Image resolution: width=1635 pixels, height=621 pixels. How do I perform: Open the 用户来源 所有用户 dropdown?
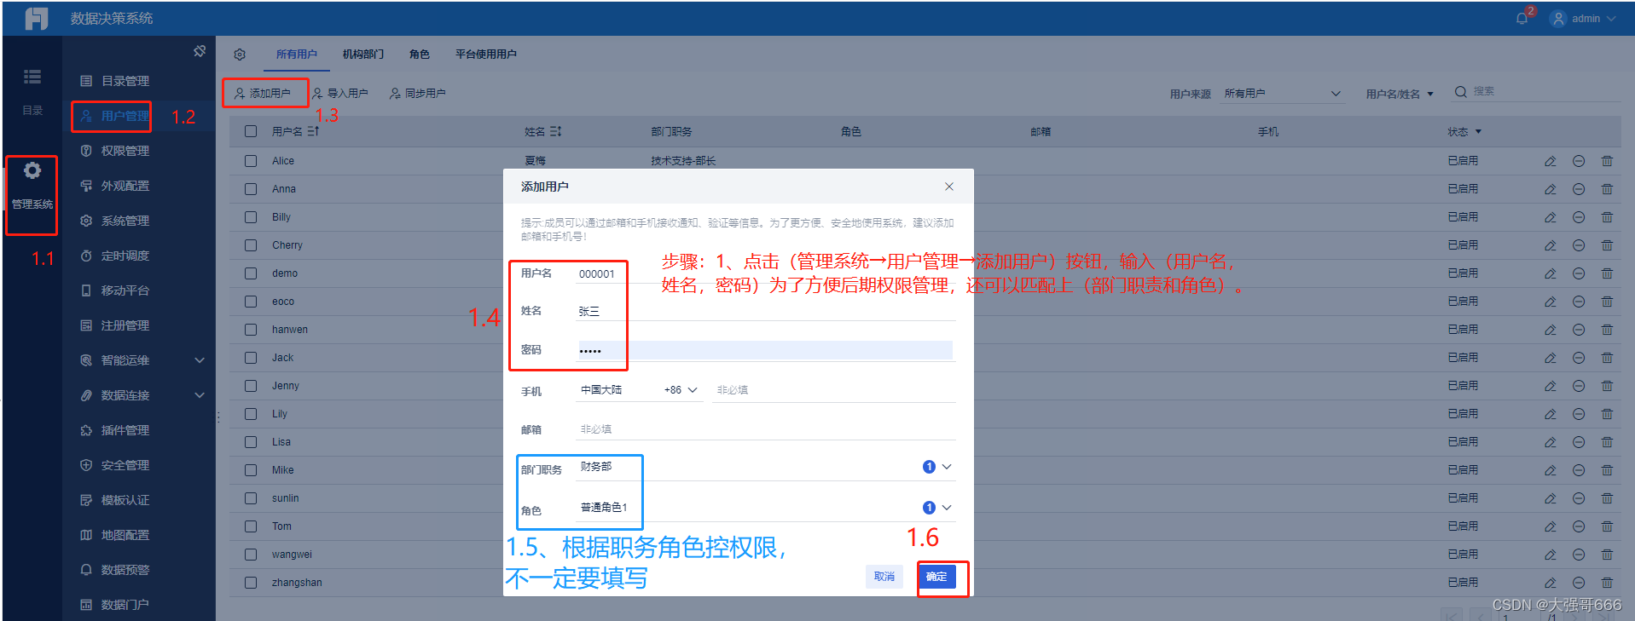[x=1283, y=94]
